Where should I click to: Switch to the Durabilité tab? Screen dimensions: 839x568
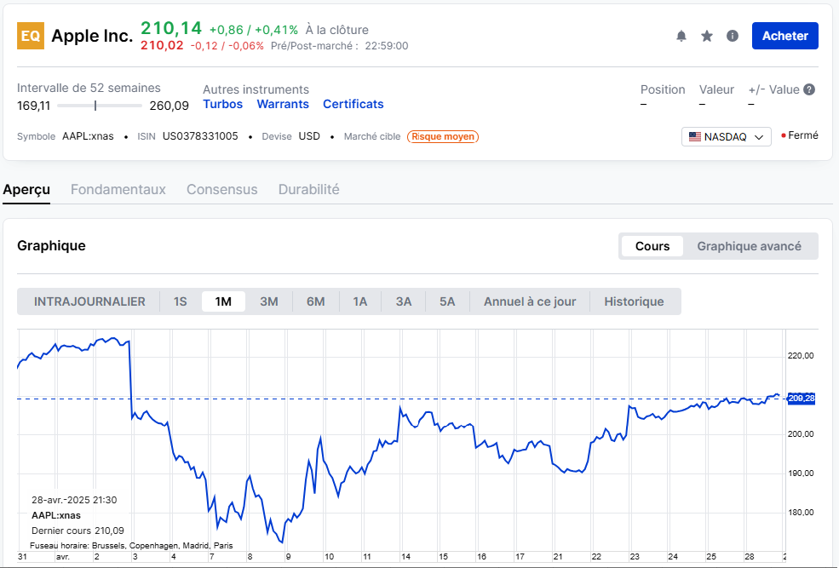click(x=308, y=189)
